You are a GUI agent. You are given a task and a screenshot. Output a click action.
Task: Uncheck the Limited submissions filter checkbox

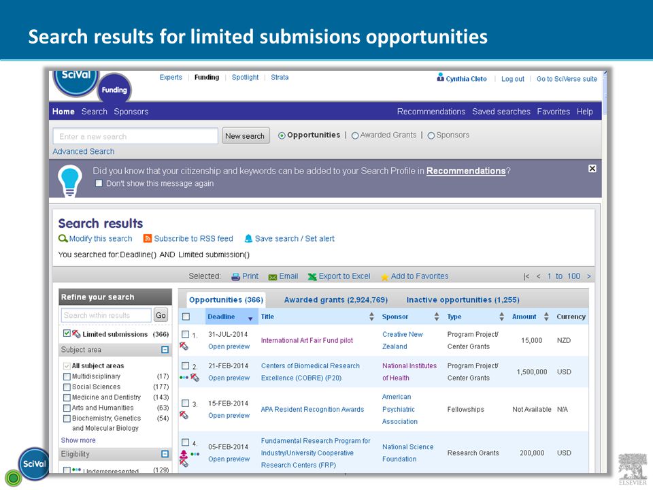click(x=67, y=333)
